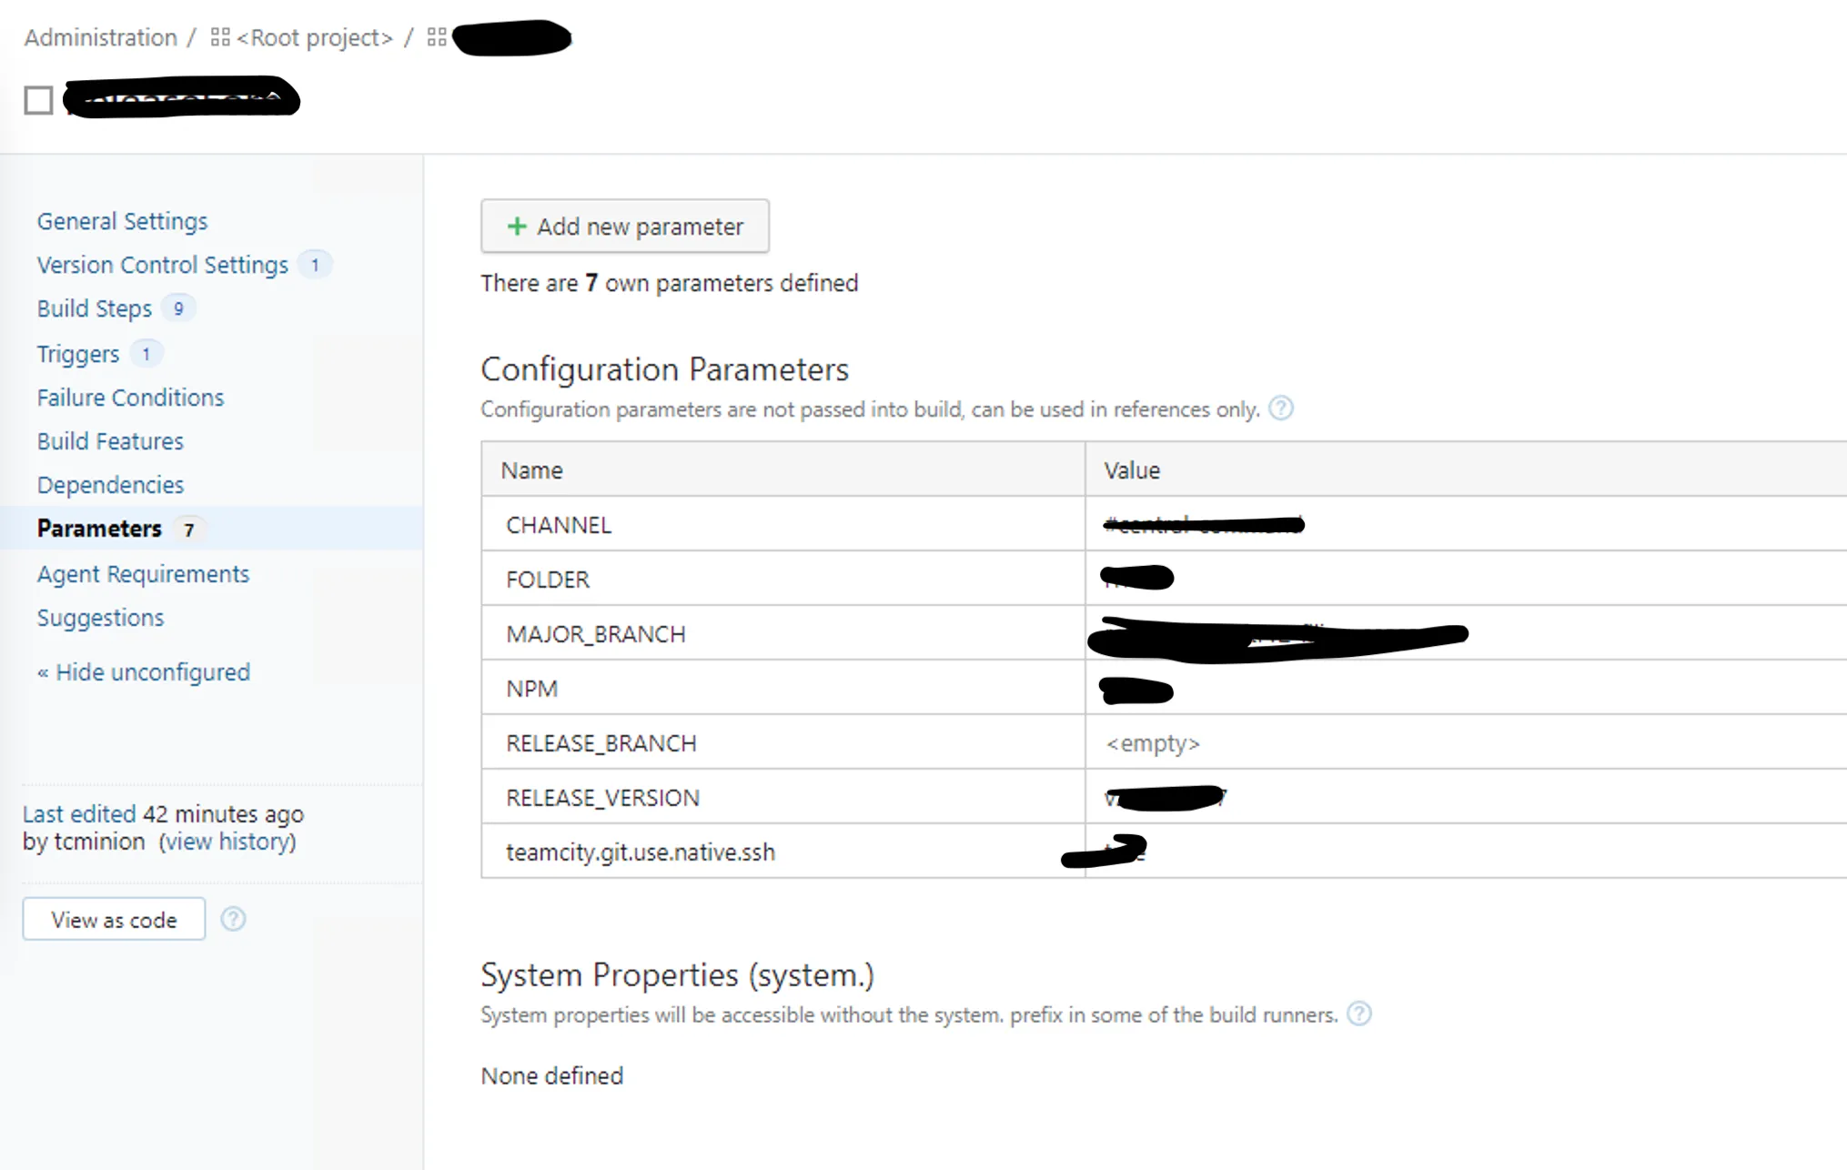Image resolution: width=1847 pixels, height=1170 pixels.
Task: Select Triggers in sidebar
Action: [x=77, y=353]
